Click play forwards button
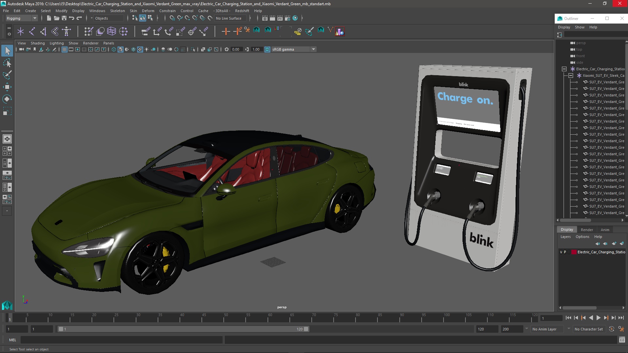The image size is (628, 353). [x=598, y=318]
